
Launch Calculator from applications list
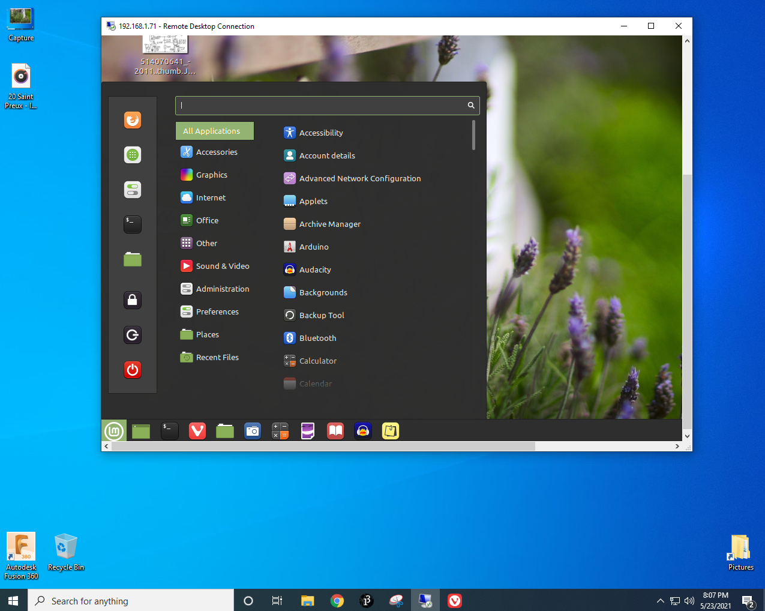[x=318, y=361]
